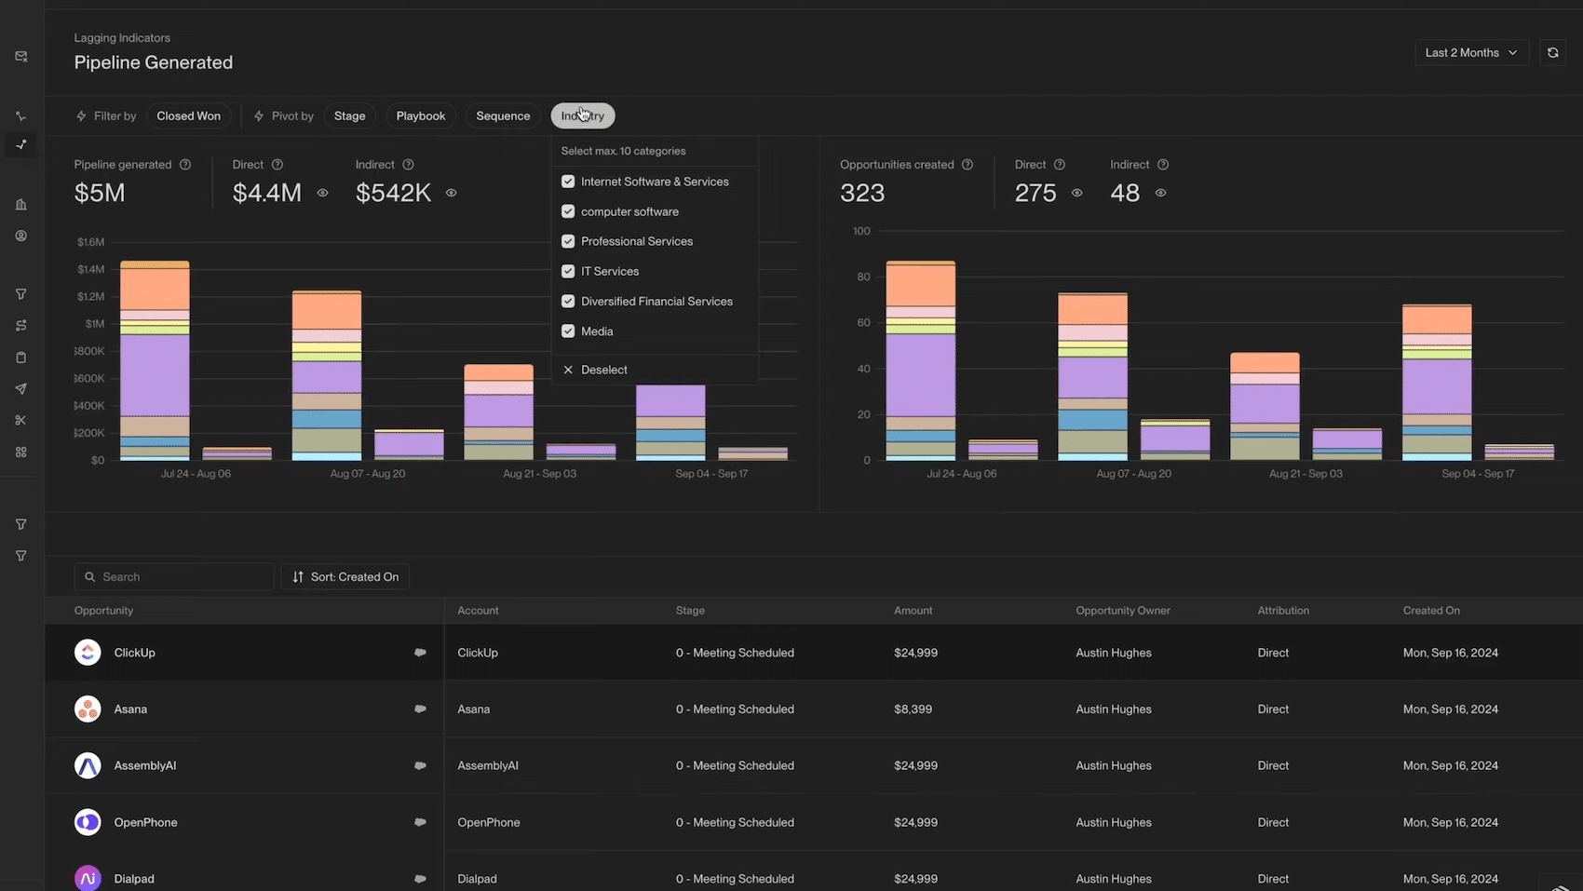Click the help icon beside Opportunities created
The height and width of the screenshot is (891, 1583).
[967, 165]
